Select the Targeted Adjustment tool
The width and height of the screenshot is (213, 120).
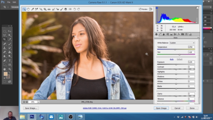pyautogui.click(x=41, y=9)
